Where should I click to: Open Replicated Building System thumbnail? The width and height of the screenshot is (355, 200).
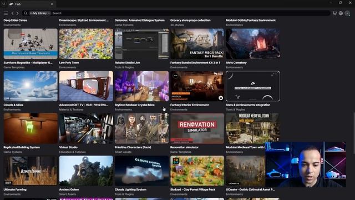[x=31, y=128]
